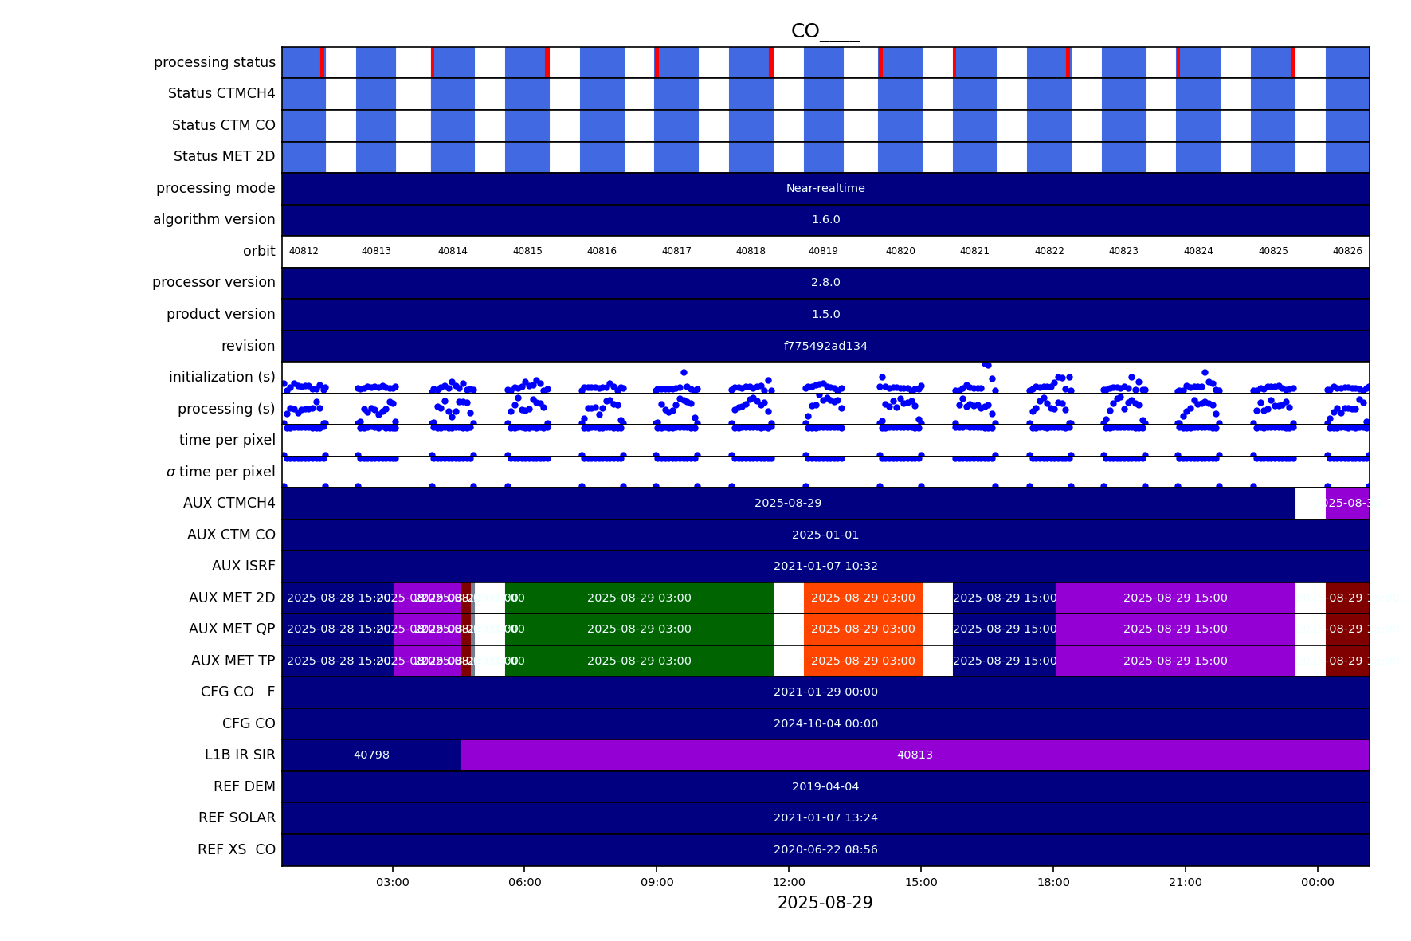This screenshot has width=1411, height=941.
Task: Select revision f775492ad134 text
Action: [825, 346]
